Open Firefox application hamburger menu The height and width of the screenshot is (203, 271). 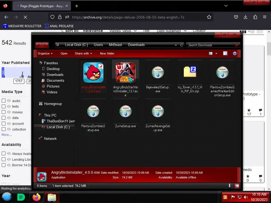(265, 17)
